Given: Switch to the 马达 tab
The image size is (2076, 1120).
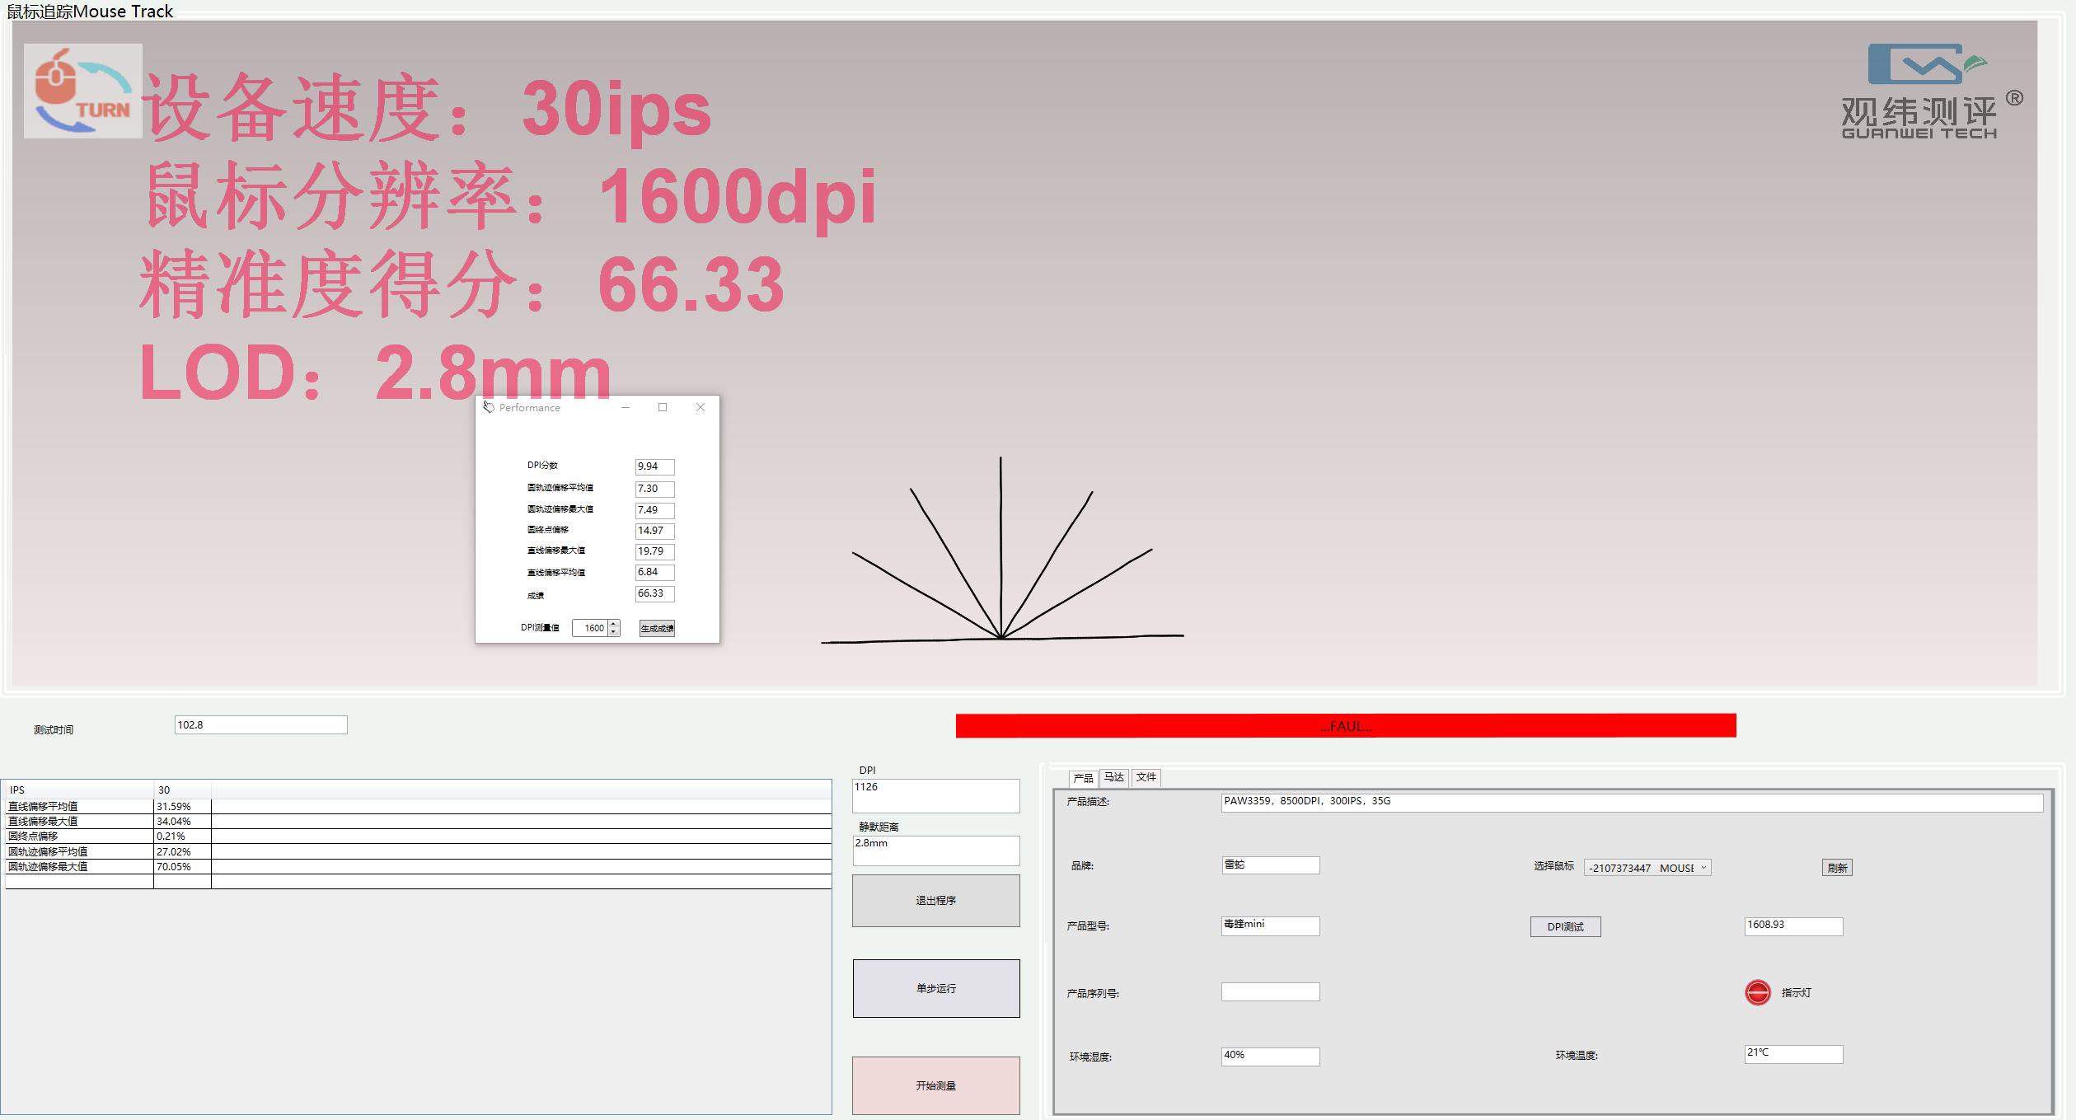Looking at the screenshot, I should coord(1113,777).
